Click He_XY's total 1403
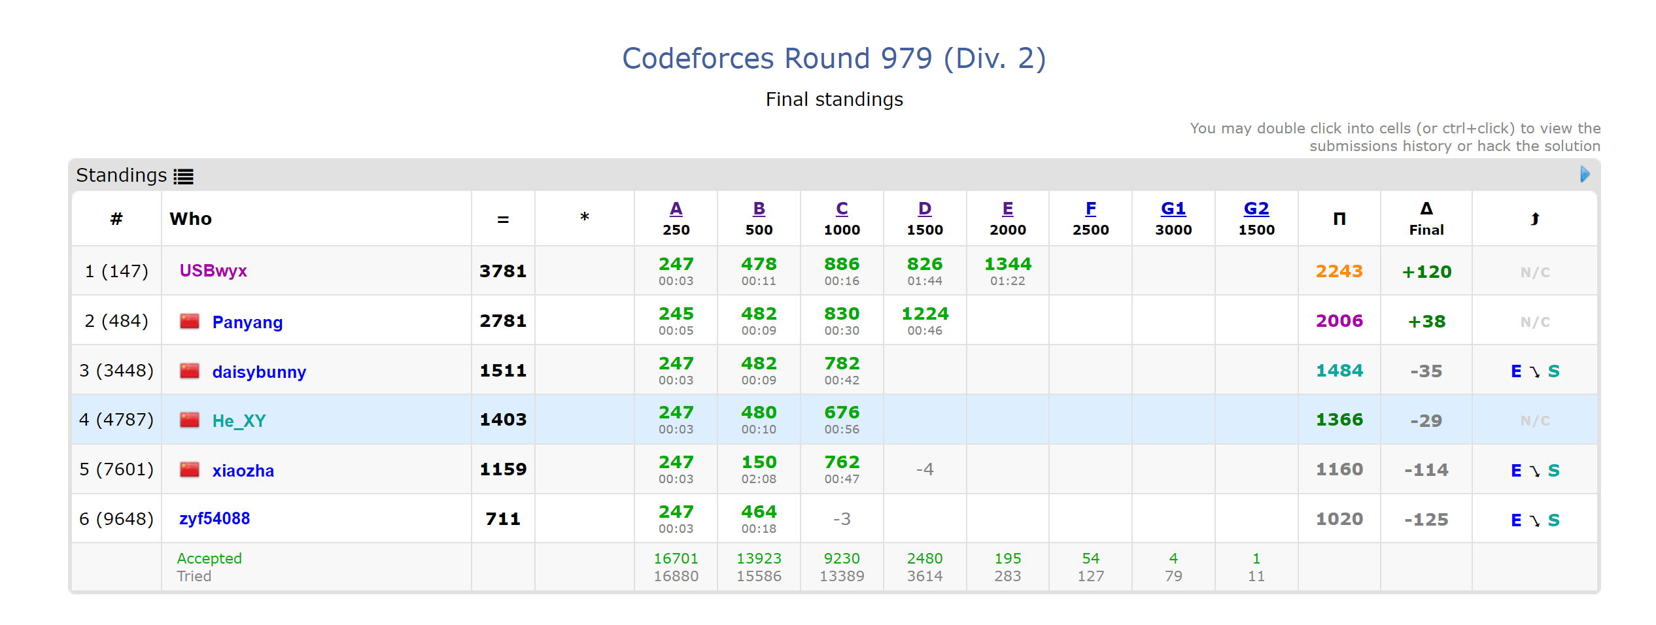 tap(503, 420)
